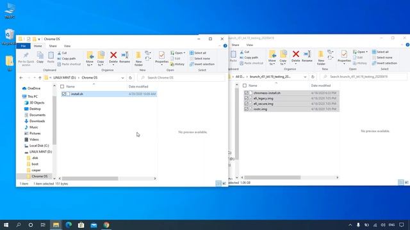The width and height of the screenshot is (410, 230).
Task: Sort by Name column in brunch window
Action: [253, 86]
